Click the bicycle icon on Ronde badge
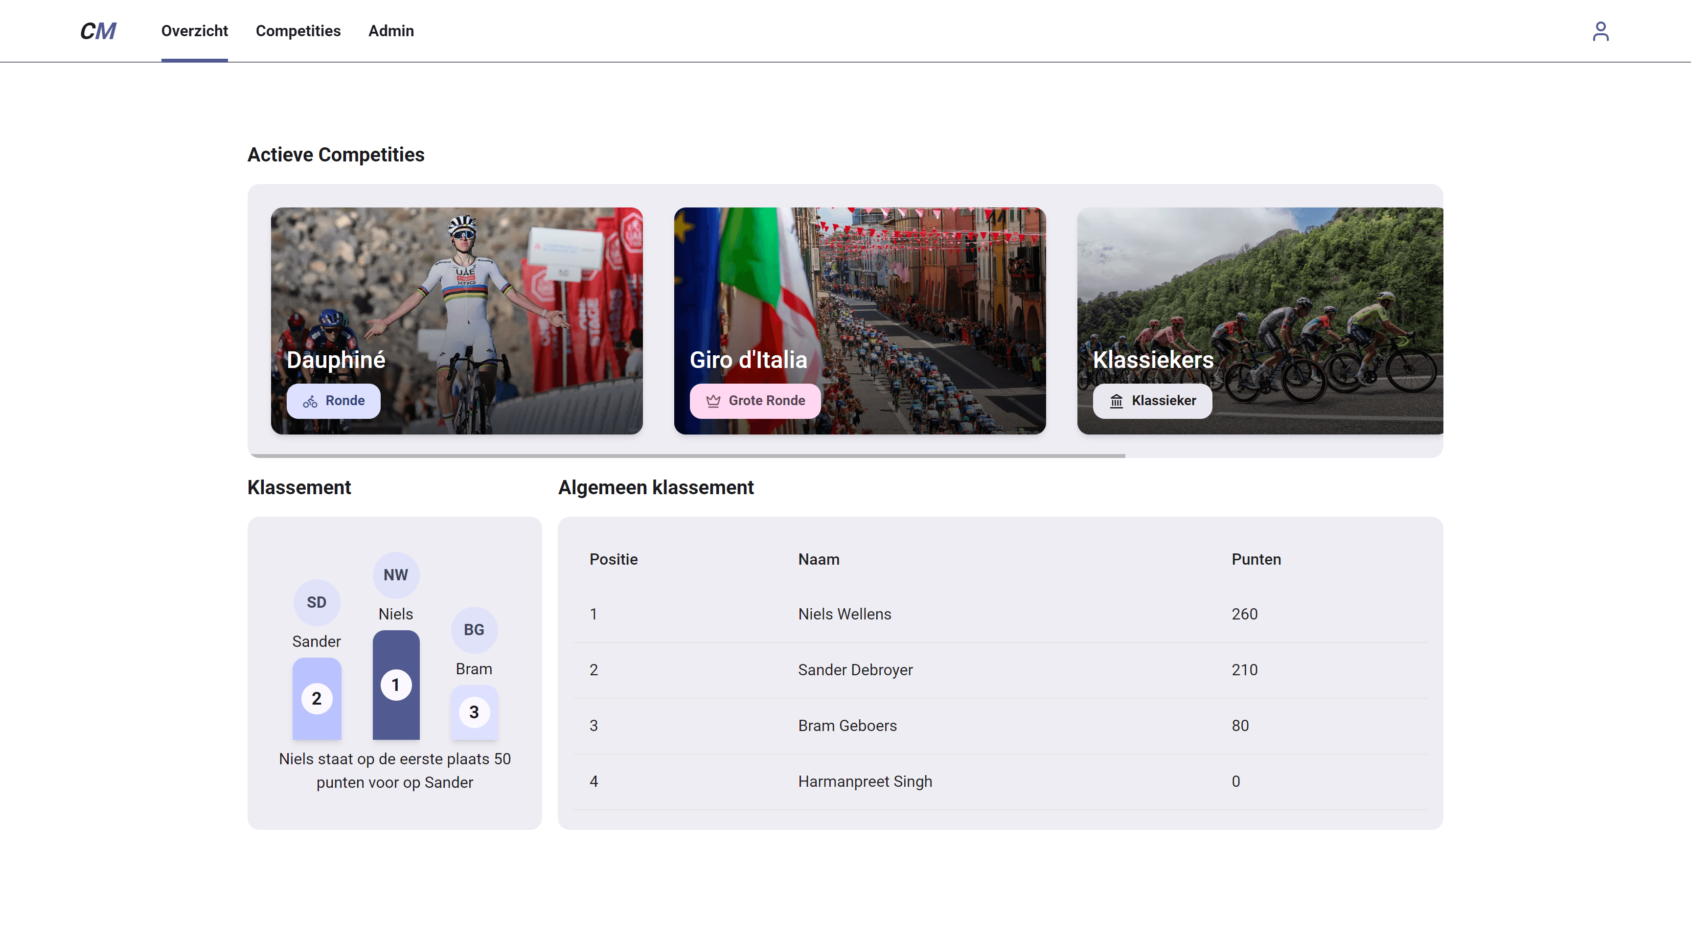This screenshot has height=939, width=1691. point(310,401)
